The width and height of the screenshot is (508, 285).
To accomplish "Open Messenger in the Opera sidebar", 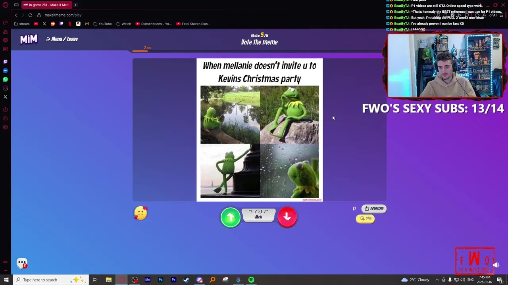I will (x=6, y=70).
